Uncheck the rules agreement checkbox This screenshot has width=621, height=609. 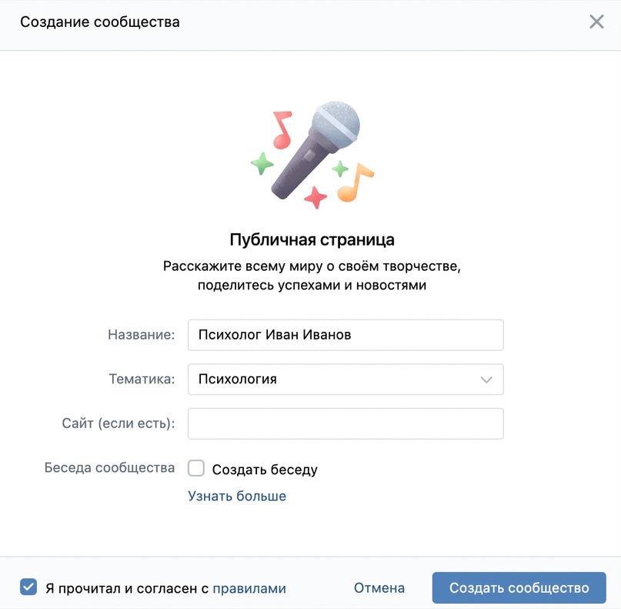[x=28, y=587]
